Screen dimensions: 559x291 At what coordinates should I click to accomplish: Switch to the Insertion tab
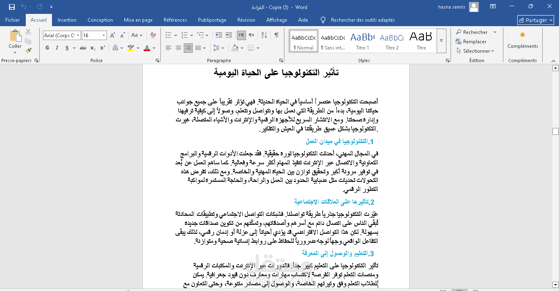coord(67,20)
